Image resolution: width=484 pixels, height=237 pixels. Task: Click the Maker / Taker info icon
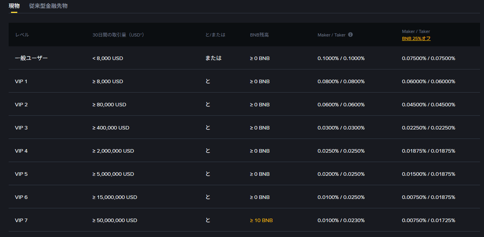coord(350,35)
